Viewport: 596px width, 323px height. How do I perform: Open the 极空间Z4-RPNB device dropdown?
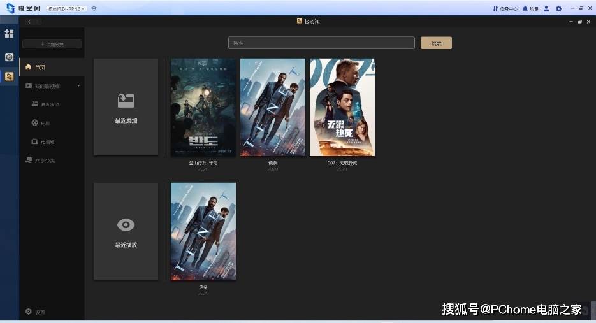[x=66, y=8]
